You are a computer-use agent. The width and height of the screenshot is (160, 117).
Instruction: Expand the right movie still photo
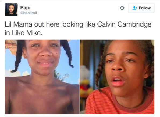click(117, 77)
